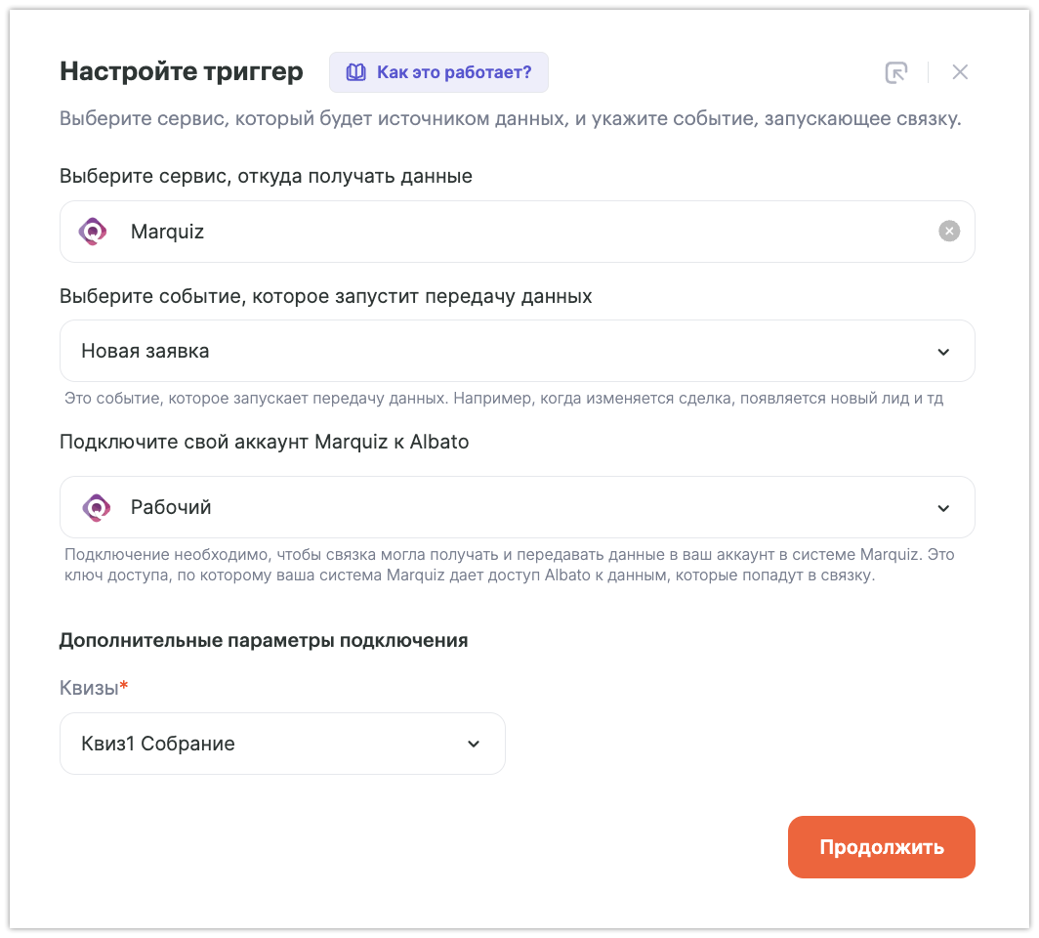1039x938 pixels.
Task: Click the "Выберите сервис, откуда получать данные" label
Action: pos(266,176)
